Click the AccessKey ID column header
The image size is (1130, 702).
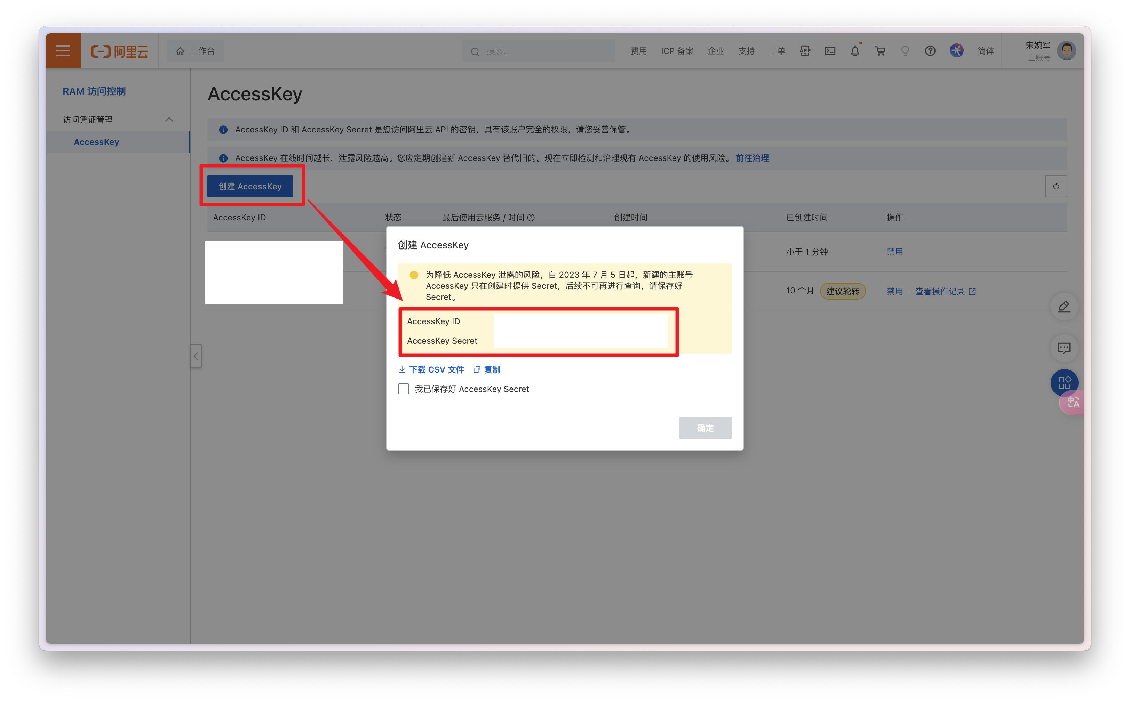[x=239, y=217]
